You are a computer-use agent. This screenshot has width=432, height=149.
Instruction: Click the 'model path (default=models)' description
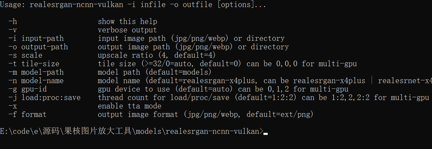pyautogui.click(x=154, y=73)
